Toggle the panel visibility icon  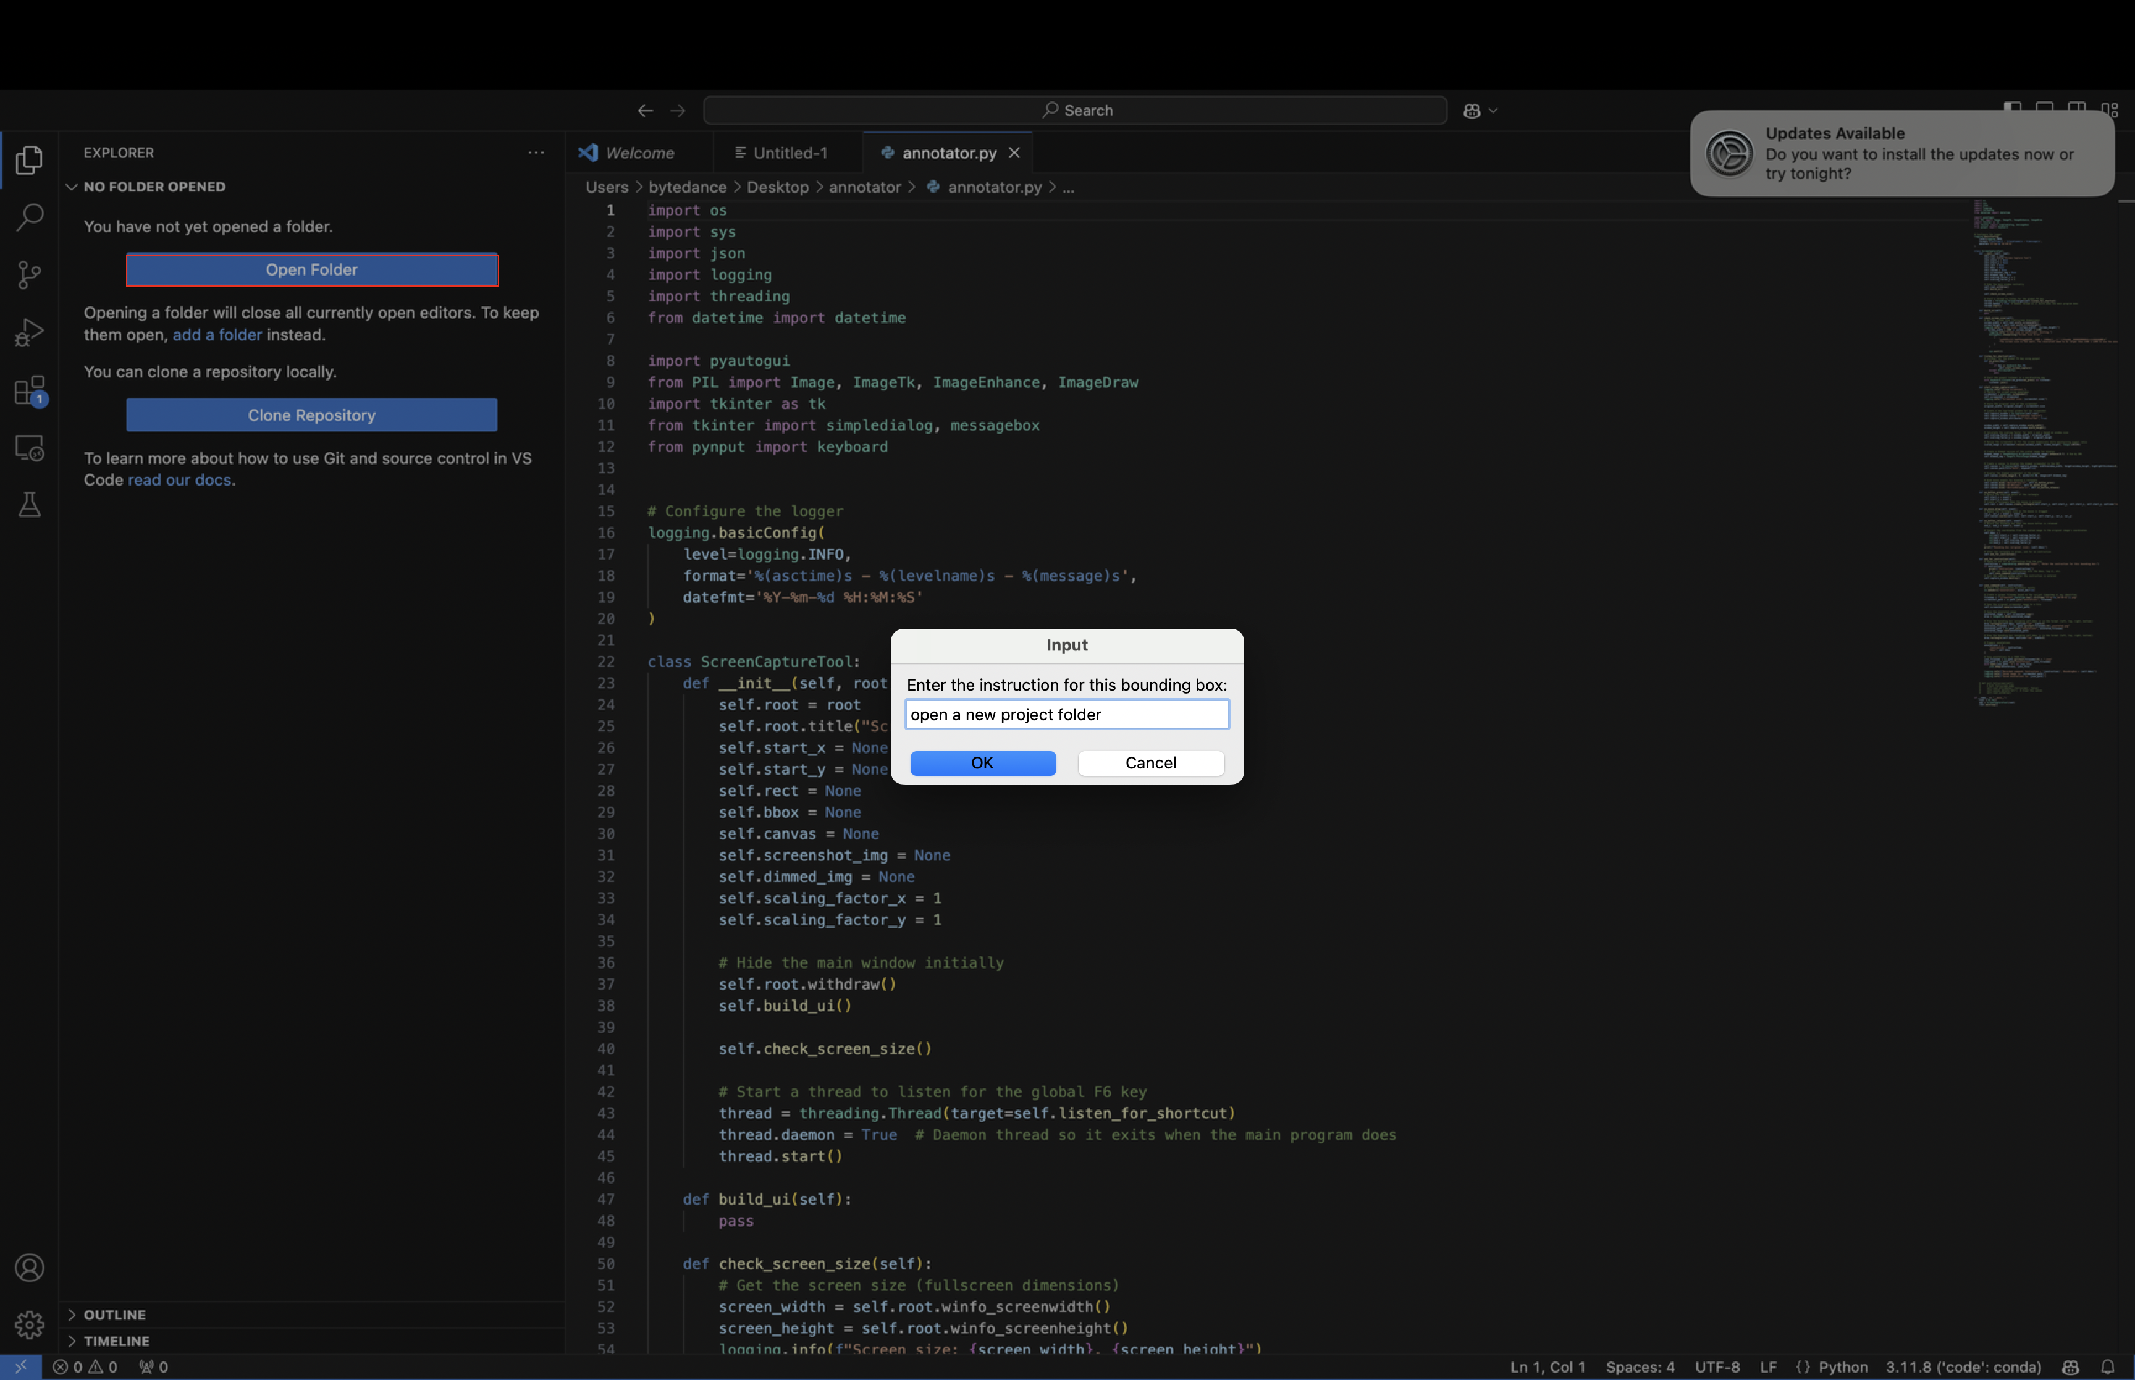coord(2045,109)
